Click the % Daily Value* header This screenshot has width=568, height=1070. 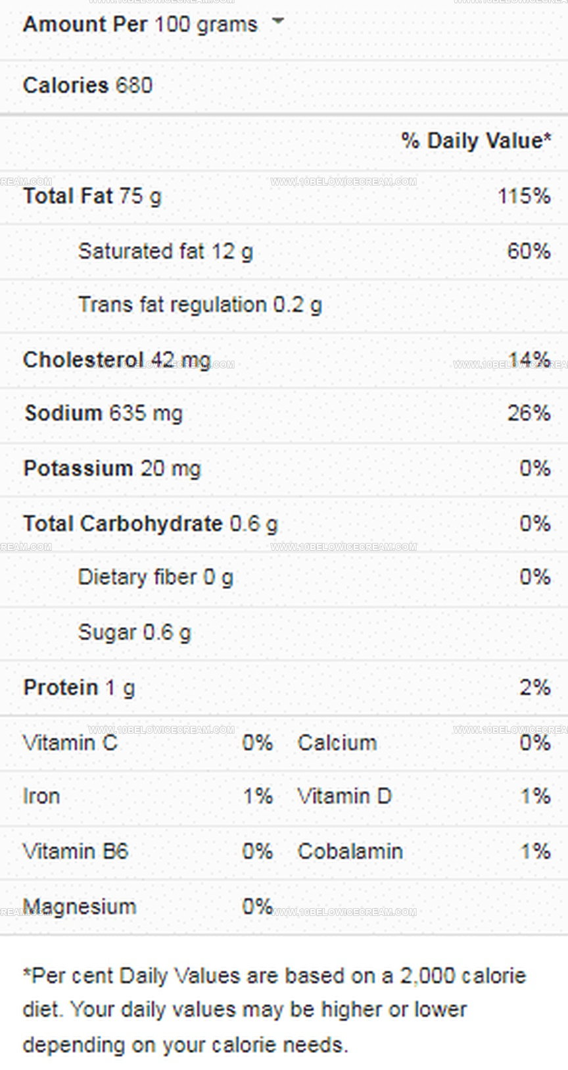click(476, 140)
